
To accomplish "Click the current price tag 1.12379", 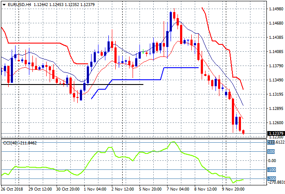I will pyautogui.click(x=276, y=134).
